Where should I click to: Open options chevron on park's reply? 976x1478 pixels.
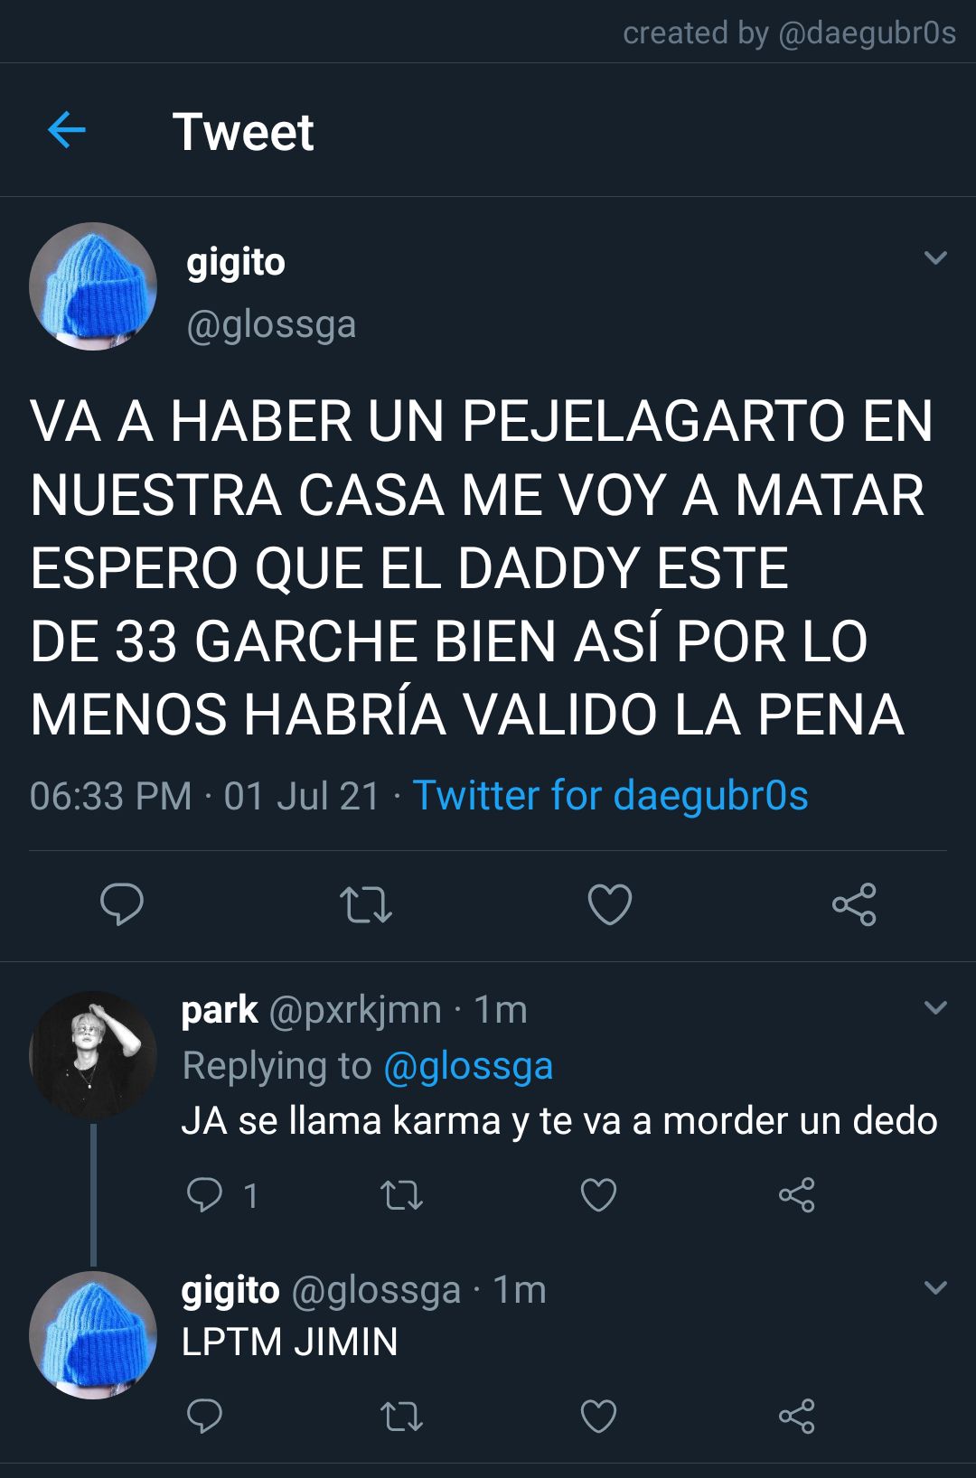[935, 1007]
